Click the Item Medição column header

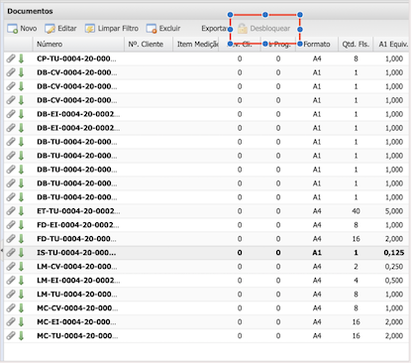pos(196,45)
